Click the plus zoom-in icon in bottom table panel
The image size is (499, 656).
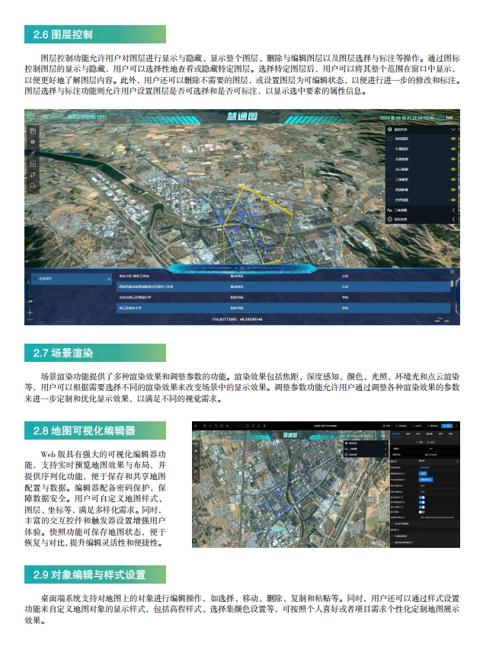tap(30, 312)
